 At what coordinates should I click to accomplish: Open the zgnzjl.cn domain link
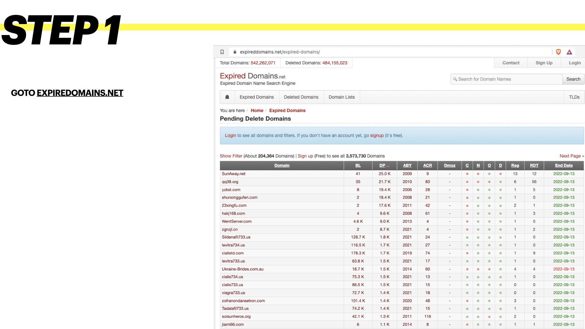click(x=230, y=229)
